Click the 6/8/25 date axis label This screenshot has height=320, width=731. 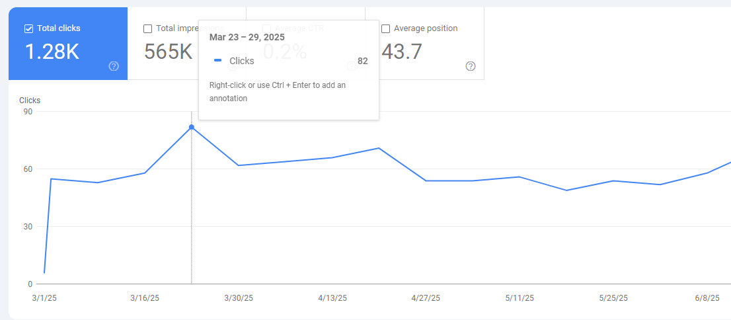[x=707, y=298]
